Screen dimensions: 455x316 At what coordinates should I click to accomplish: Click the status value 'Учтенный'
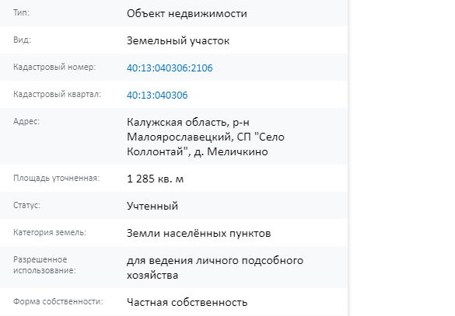point(152,206)
